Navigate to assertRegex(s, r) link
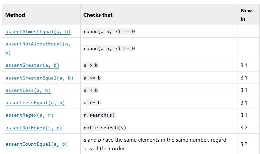The image size is (260, 154). (29, 115)
